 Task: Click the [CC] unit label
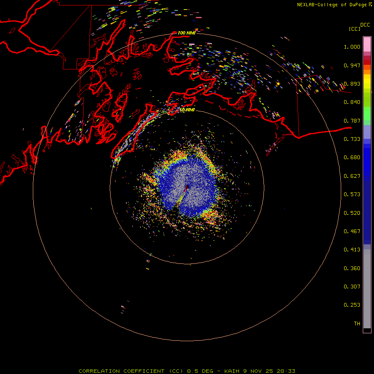(354, 29)
